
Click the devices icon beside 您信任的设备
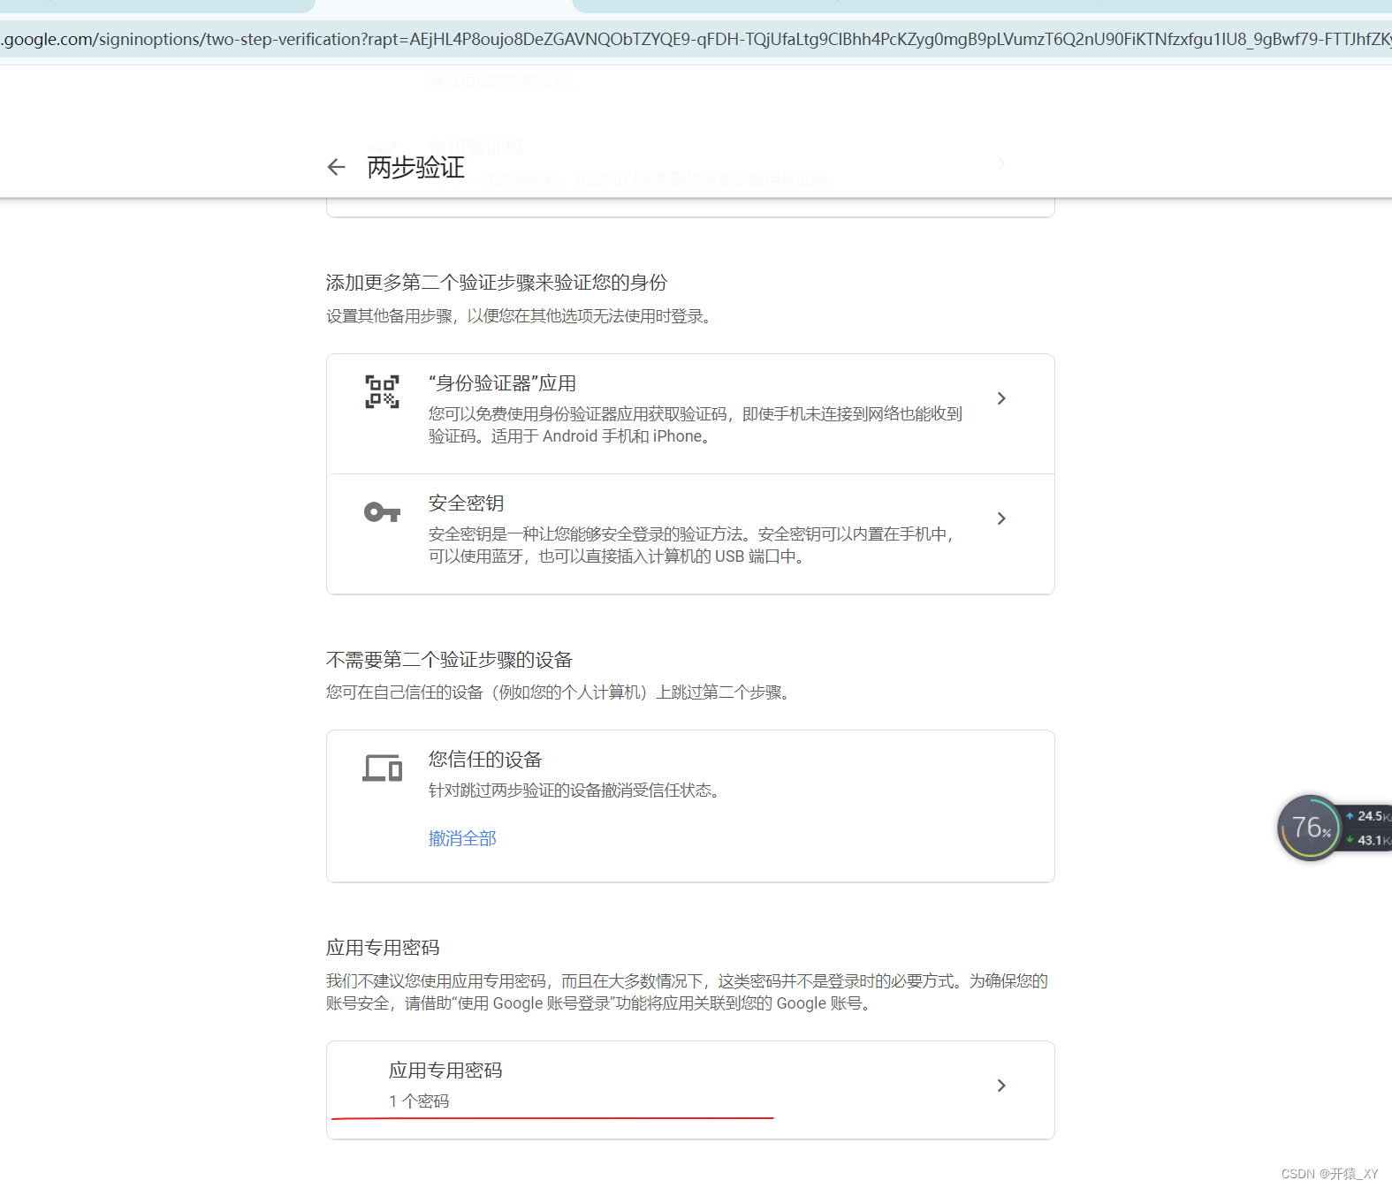coord(382,768)
